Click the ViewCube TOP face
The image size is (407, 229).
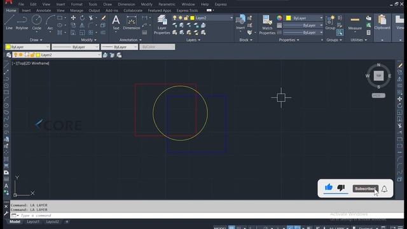(x=378, y=76)
